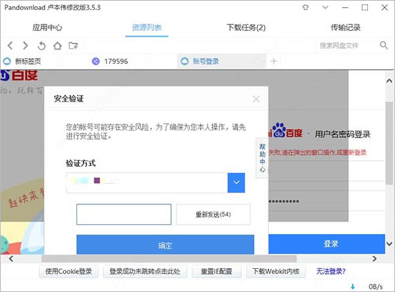This screenshot has width=395, height=292.
Task: Click 重置IE配置 button
Action: pos(217,272)
